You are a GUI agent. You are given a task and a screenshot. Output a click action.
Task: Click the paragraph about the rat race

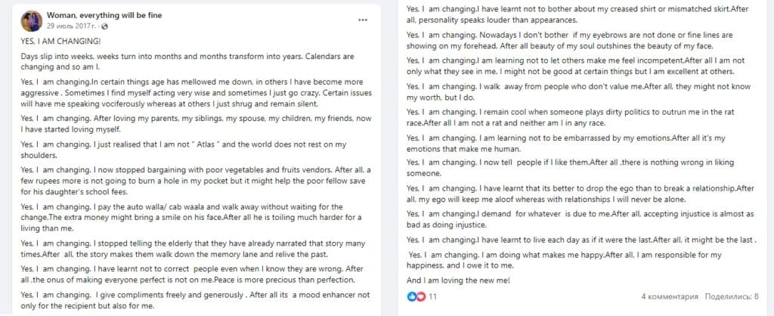pos(570,117)
